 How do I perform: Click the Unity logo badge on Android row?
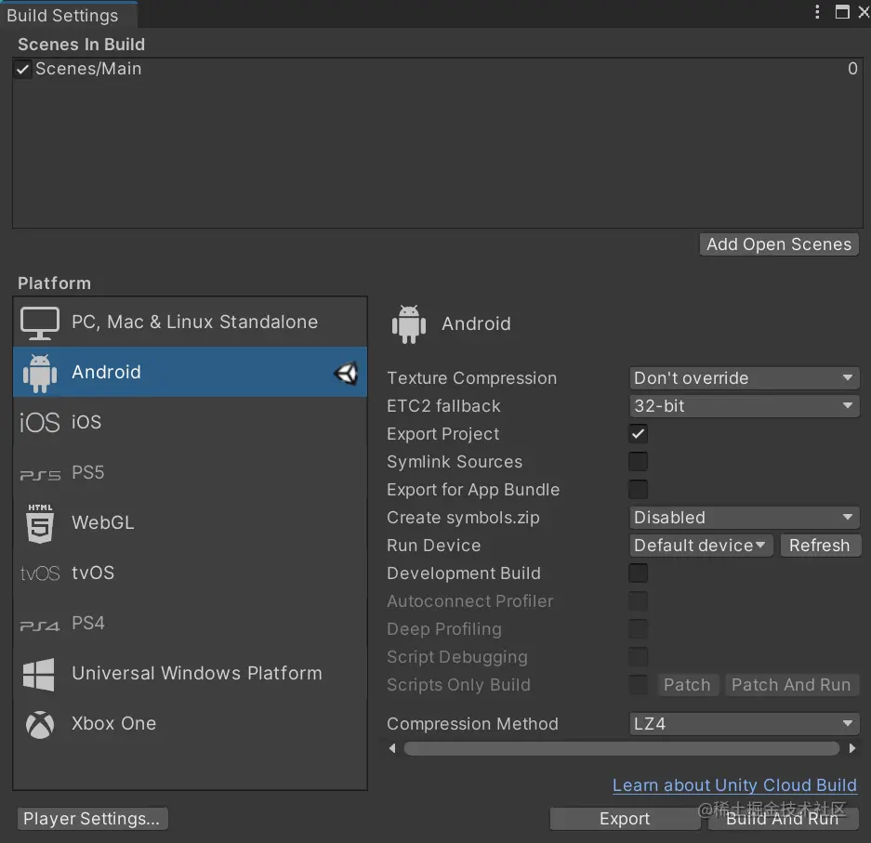click(346, 372)
